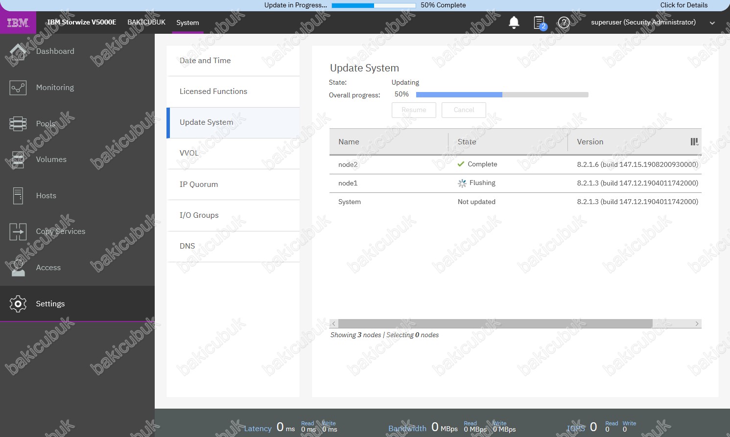Open the notifications bell
730x437 pixels.
(514, 23)
